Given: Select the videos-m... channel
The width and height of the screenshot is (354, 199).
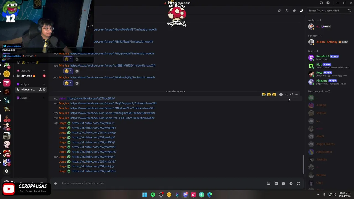Looking at the screenshot, I should click(x=31, y=90).
